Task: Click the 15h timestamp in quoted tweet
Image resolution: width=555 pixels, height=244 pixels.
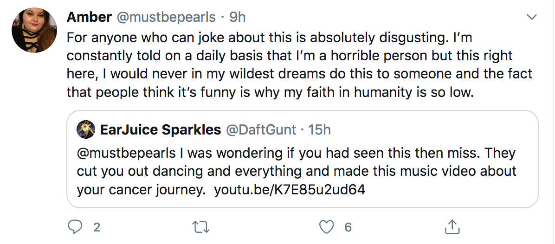Action: click(319, 130)
